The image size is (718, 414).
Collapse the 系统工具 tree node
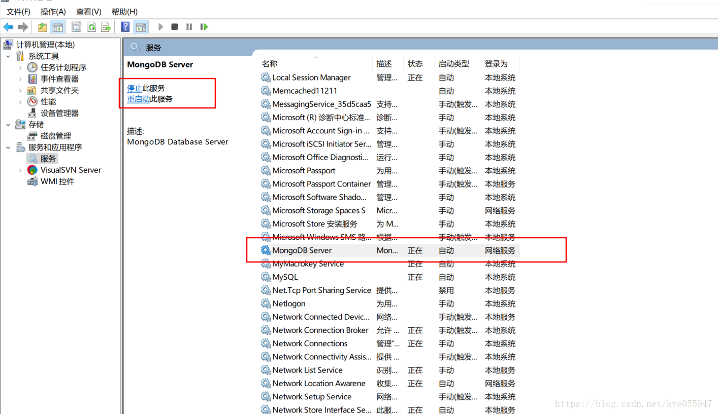pyautogui.click(x=8, y=56)
